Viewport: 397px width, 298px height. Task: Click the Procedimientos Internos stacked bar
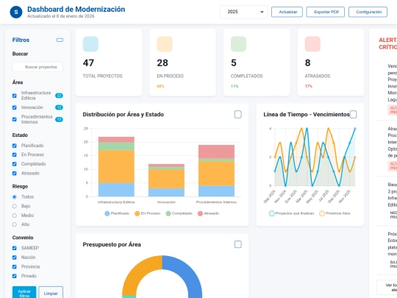tap(216, 171)
